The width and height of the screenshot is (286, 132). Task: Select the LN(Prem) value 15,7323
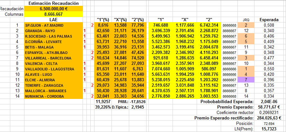269,129
